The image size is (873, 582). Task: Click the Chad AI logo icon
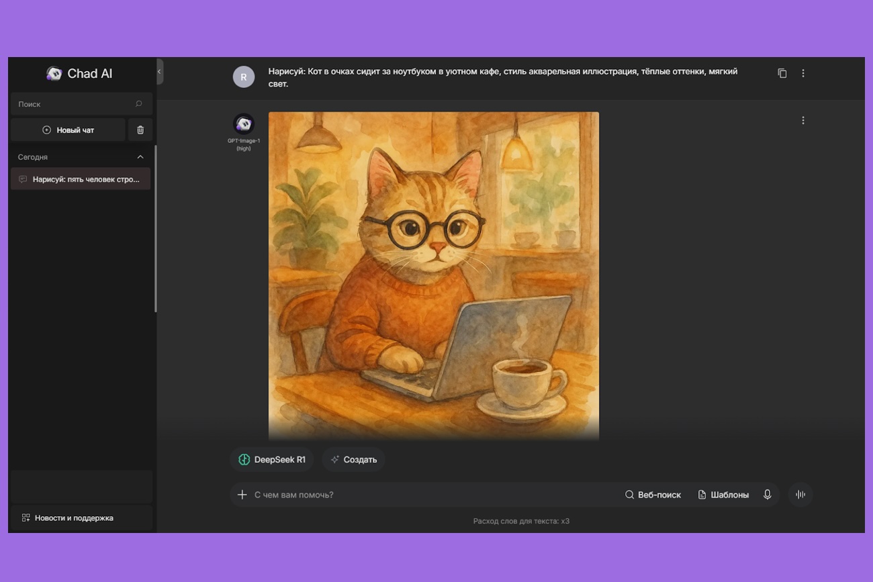pos(54,74)
